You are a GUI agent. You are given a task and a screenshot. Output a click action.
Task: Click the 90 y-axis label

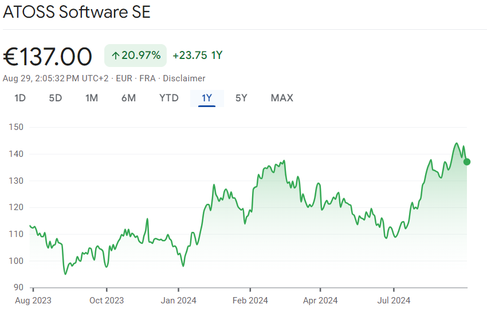pyautogui.click(x=19, y=287)
